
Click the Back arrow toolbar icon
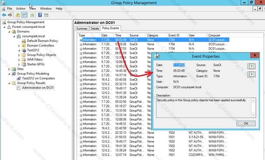point(4,15)
